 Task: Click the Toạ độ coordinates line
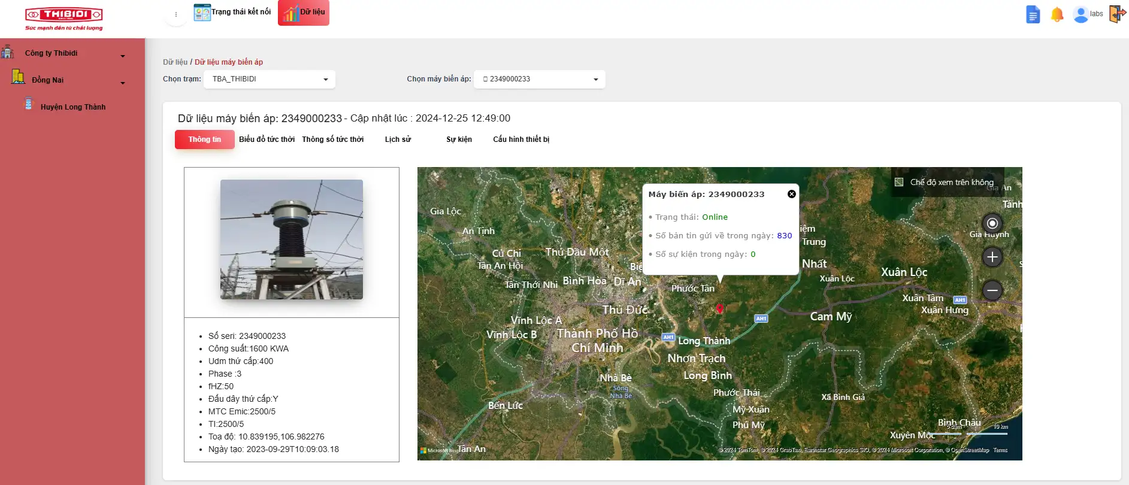click(267, 436)
